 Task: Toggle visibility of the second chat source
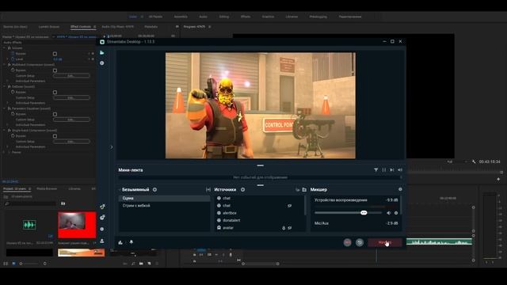coord(290,206)
